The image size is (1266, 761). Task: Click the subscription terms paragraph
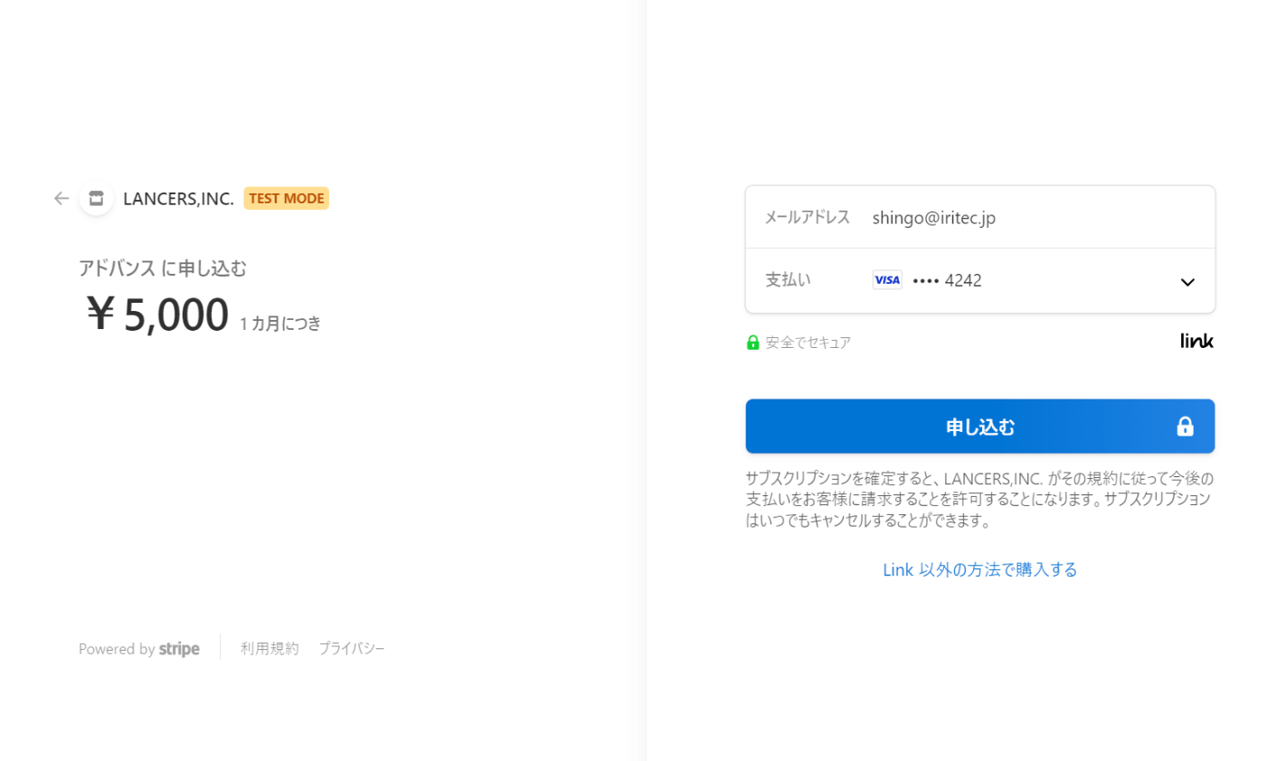coord(980,500)
